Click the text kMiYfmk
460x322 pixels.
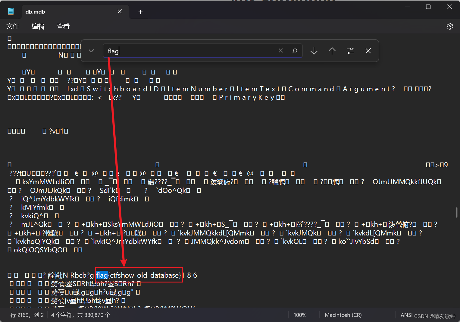point(35,207)
